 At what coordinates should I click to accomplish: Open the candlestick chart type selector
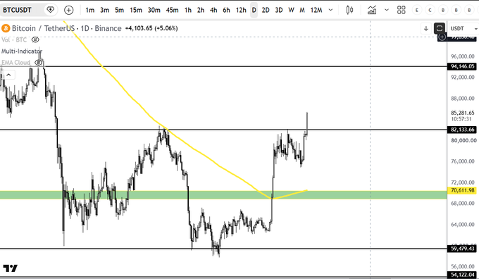pyautogui.click(x=350, y=10)
